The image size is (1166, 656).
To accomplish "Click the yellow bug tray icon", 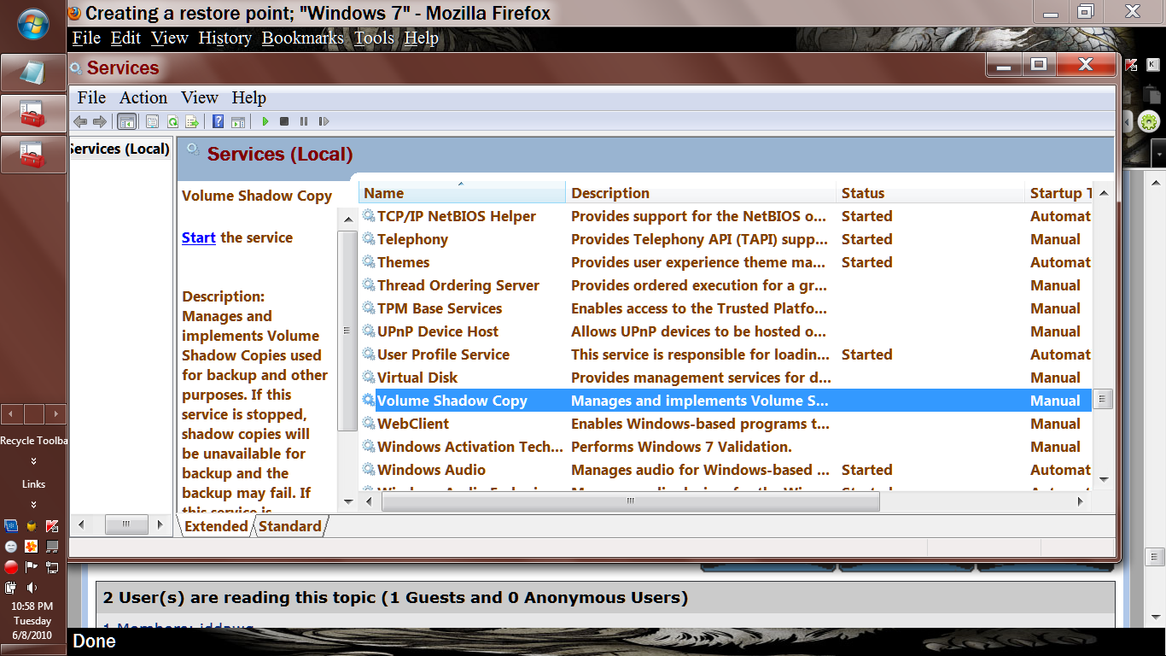I will coord(32,526).
